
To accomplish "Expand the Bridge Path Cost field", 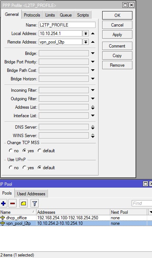I will pos(93,70).
